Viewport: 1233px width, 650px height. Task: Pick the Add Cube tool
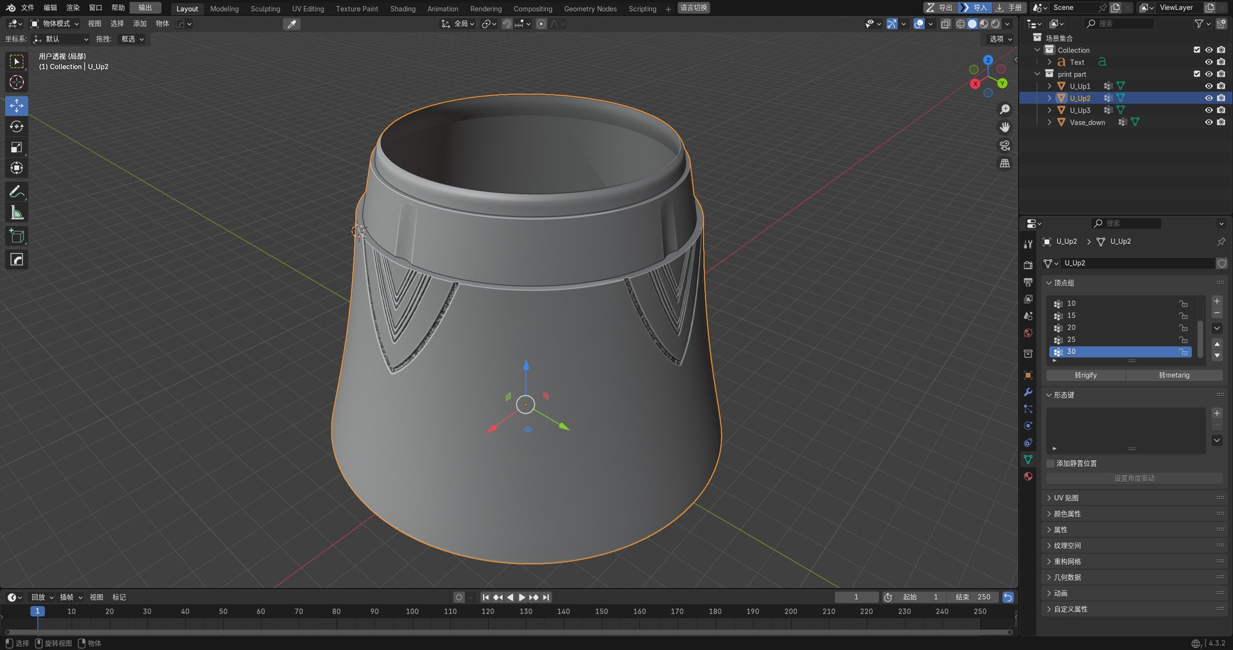pos(17,236)
